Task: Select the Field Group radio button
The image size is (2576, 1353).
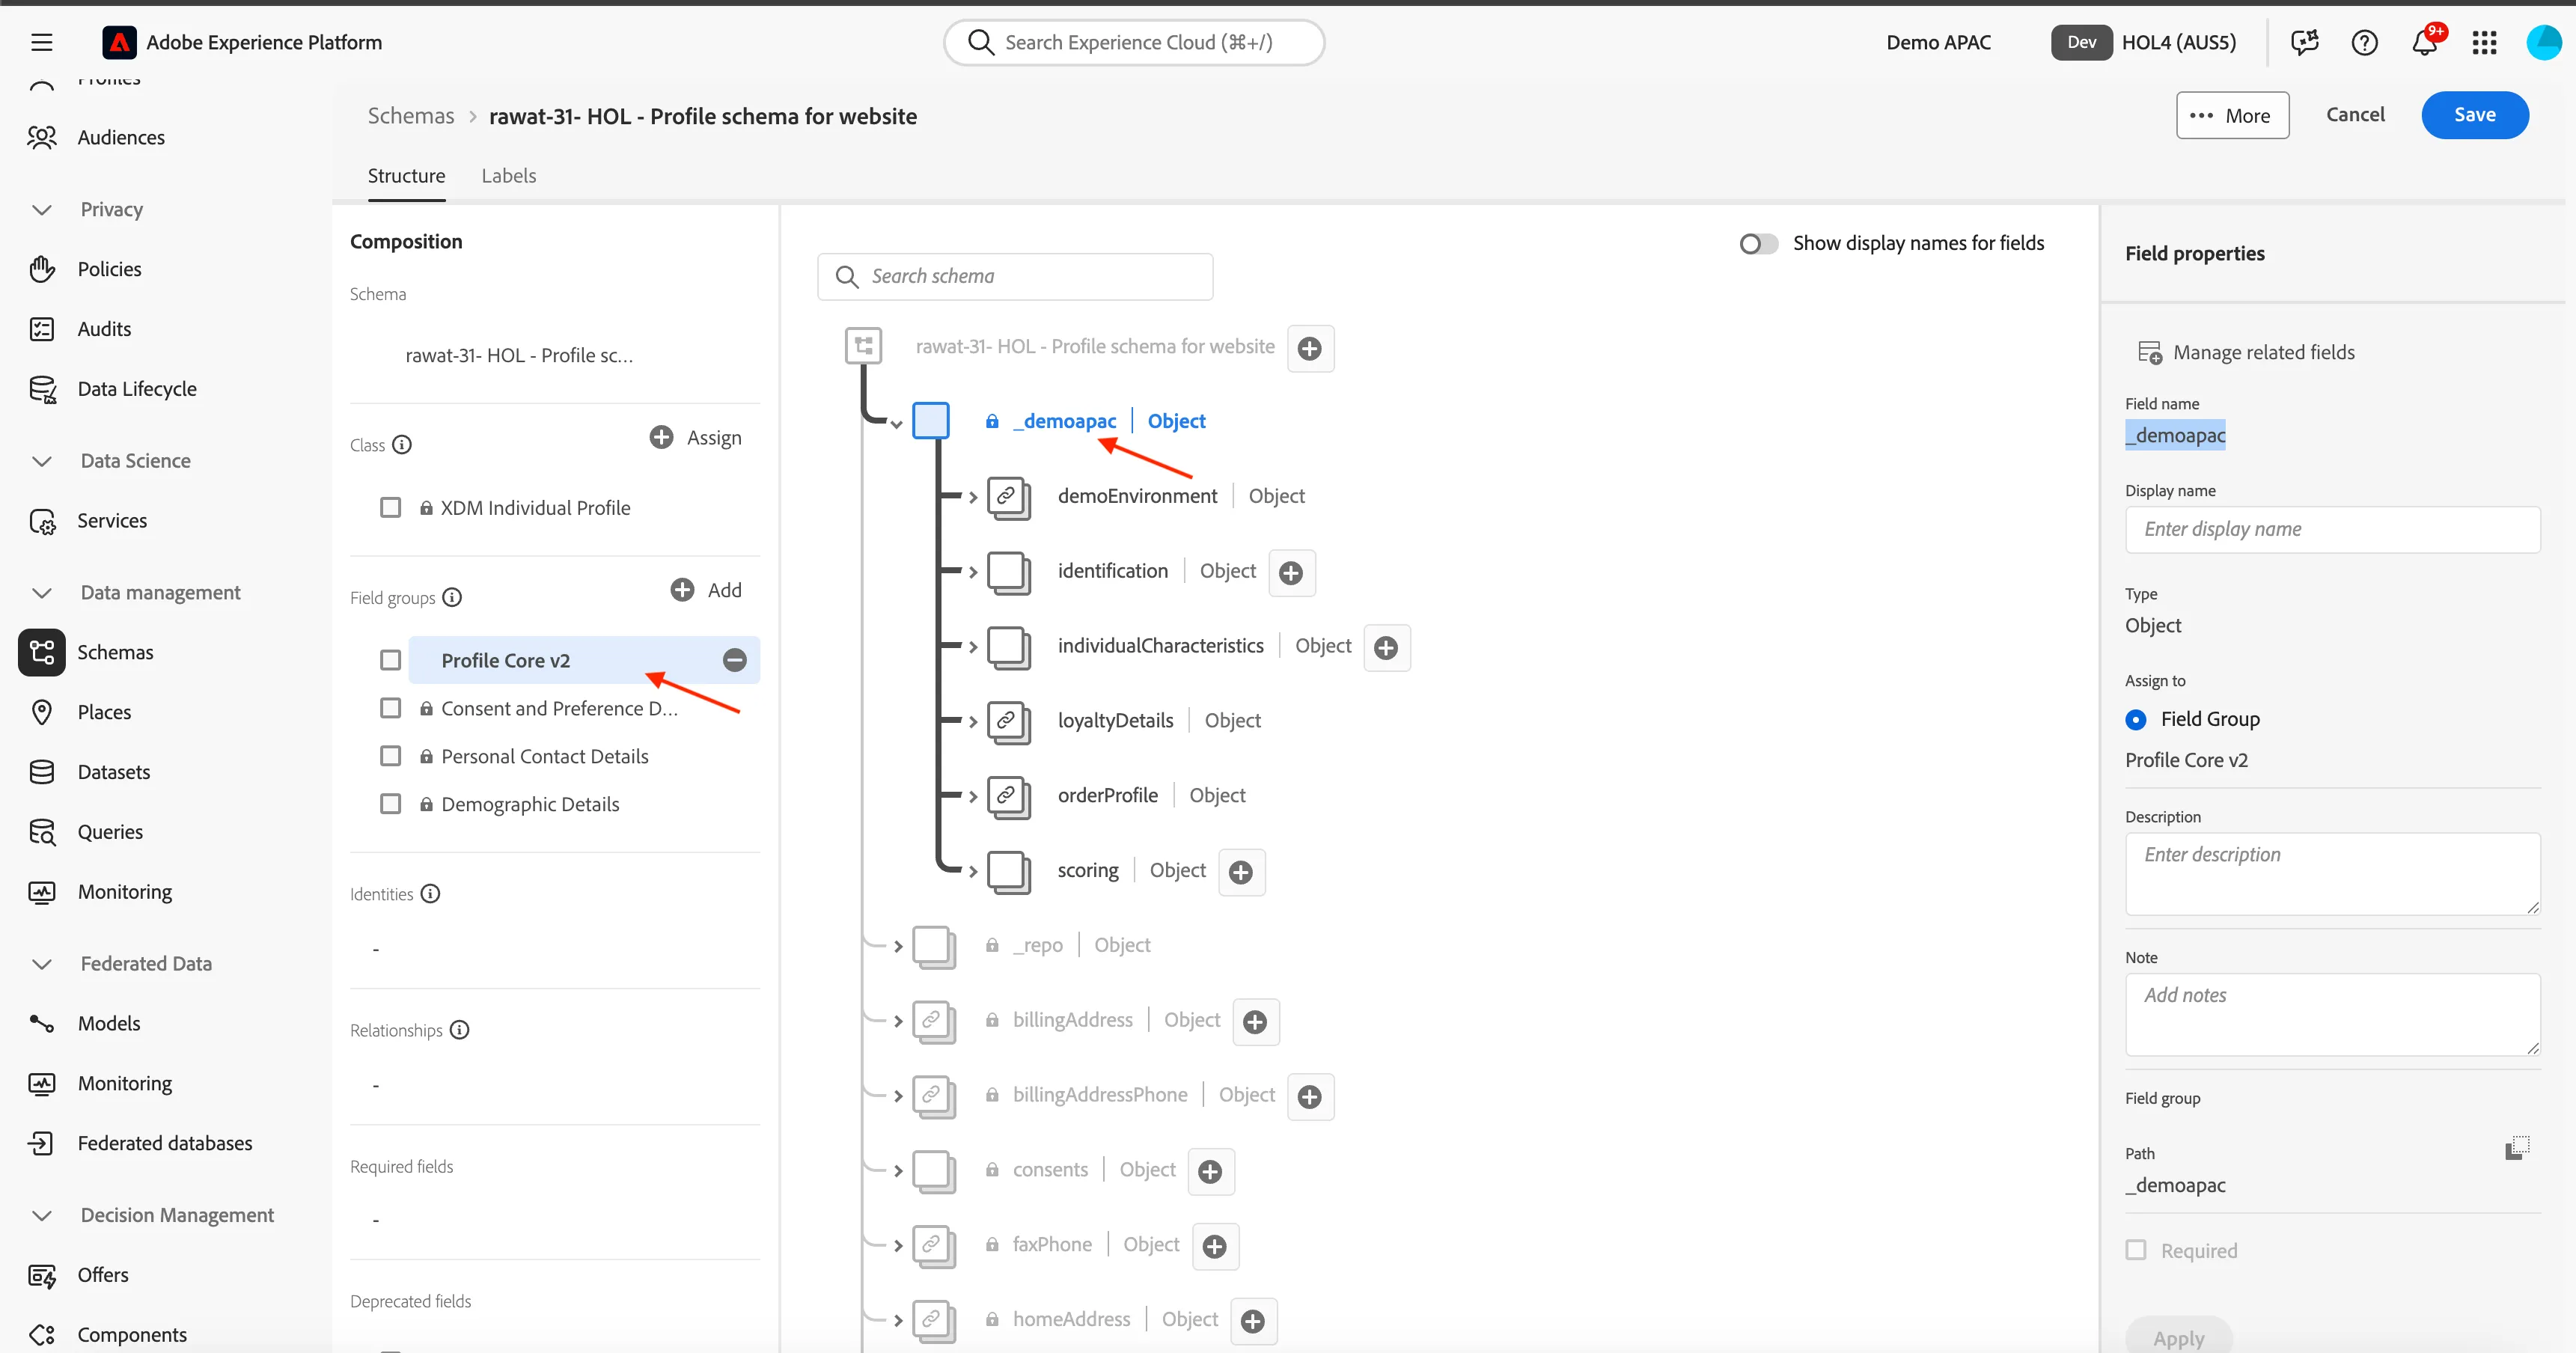Action: point(2135,719)
